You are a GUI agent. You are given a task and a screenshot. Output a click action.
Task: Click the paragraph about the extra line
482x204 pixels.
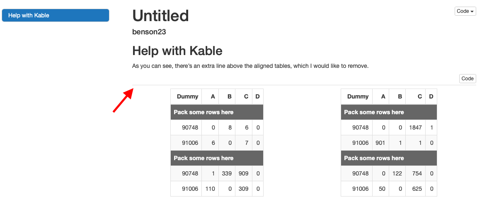click(x=250, y=66)
